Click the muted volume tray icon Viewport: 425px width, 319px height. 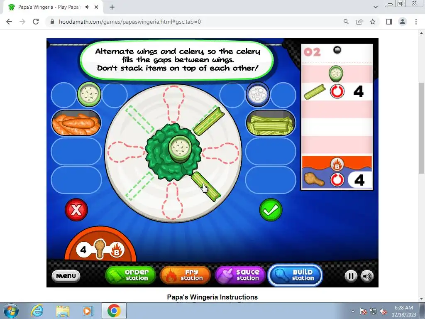pos(383,311)
